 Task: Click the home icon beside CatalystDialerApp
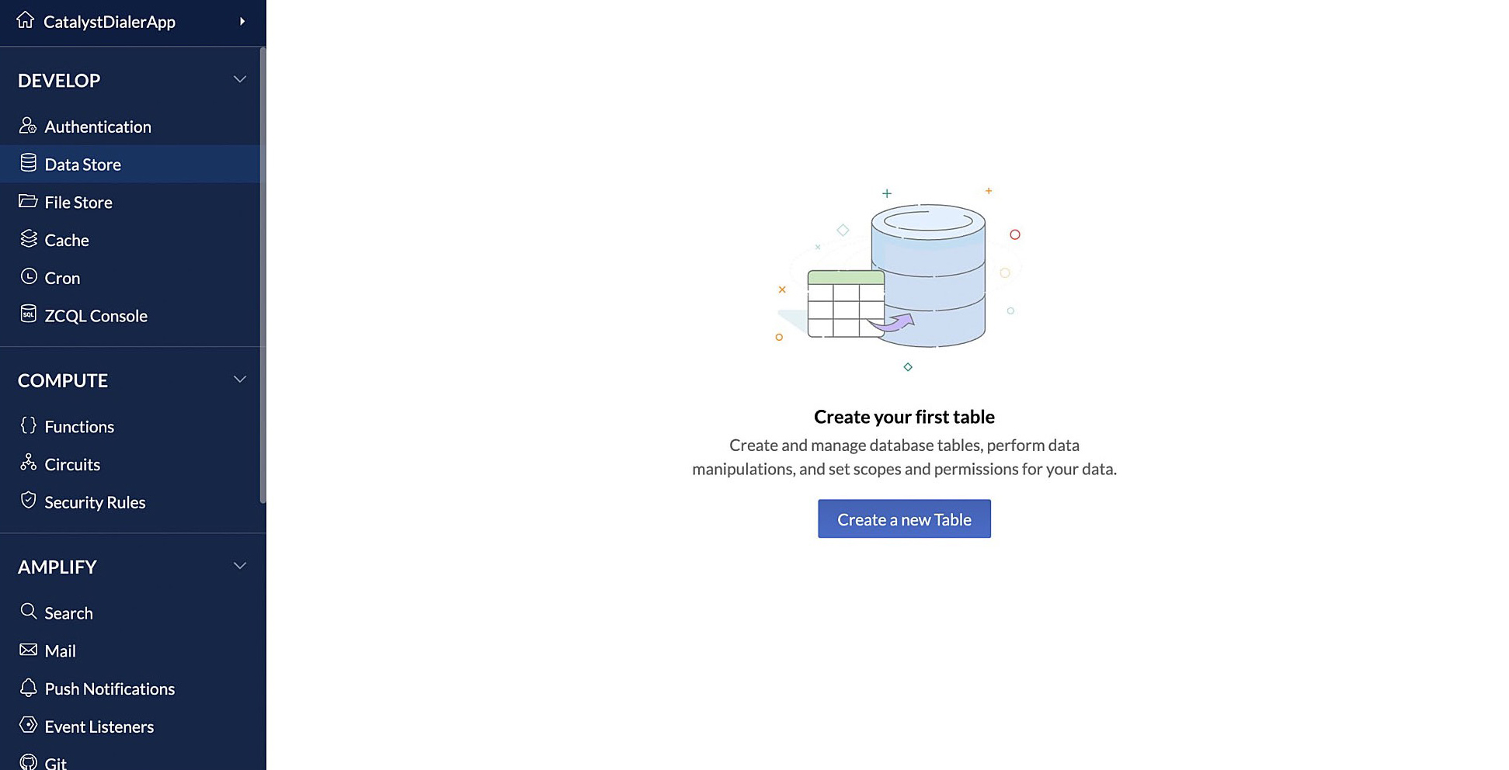click(26, 20)
